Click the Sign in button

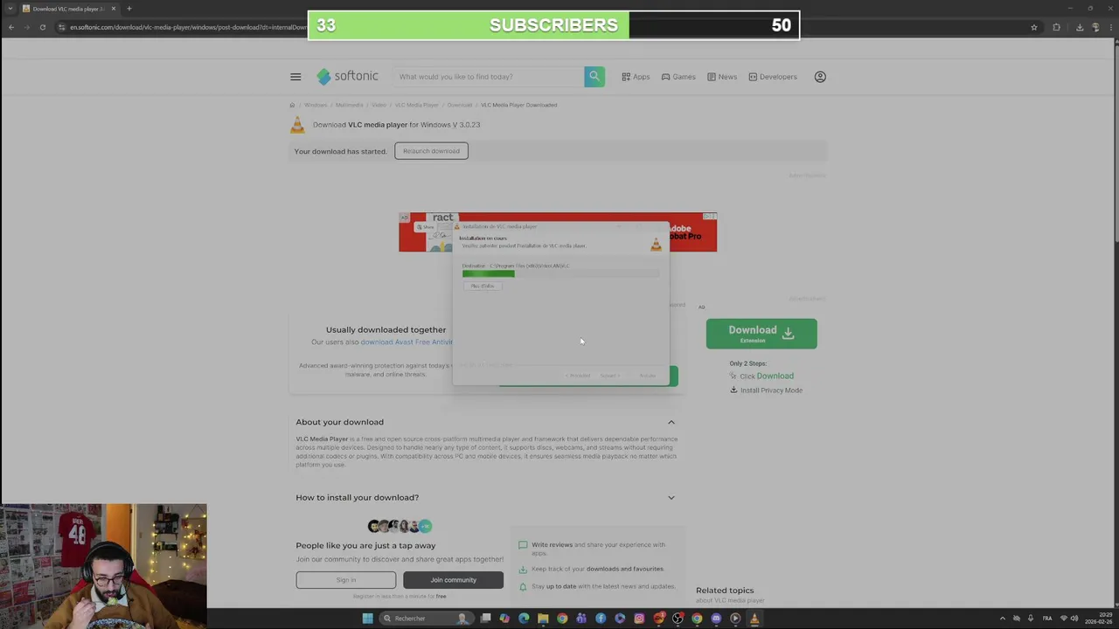coord(345,580)
